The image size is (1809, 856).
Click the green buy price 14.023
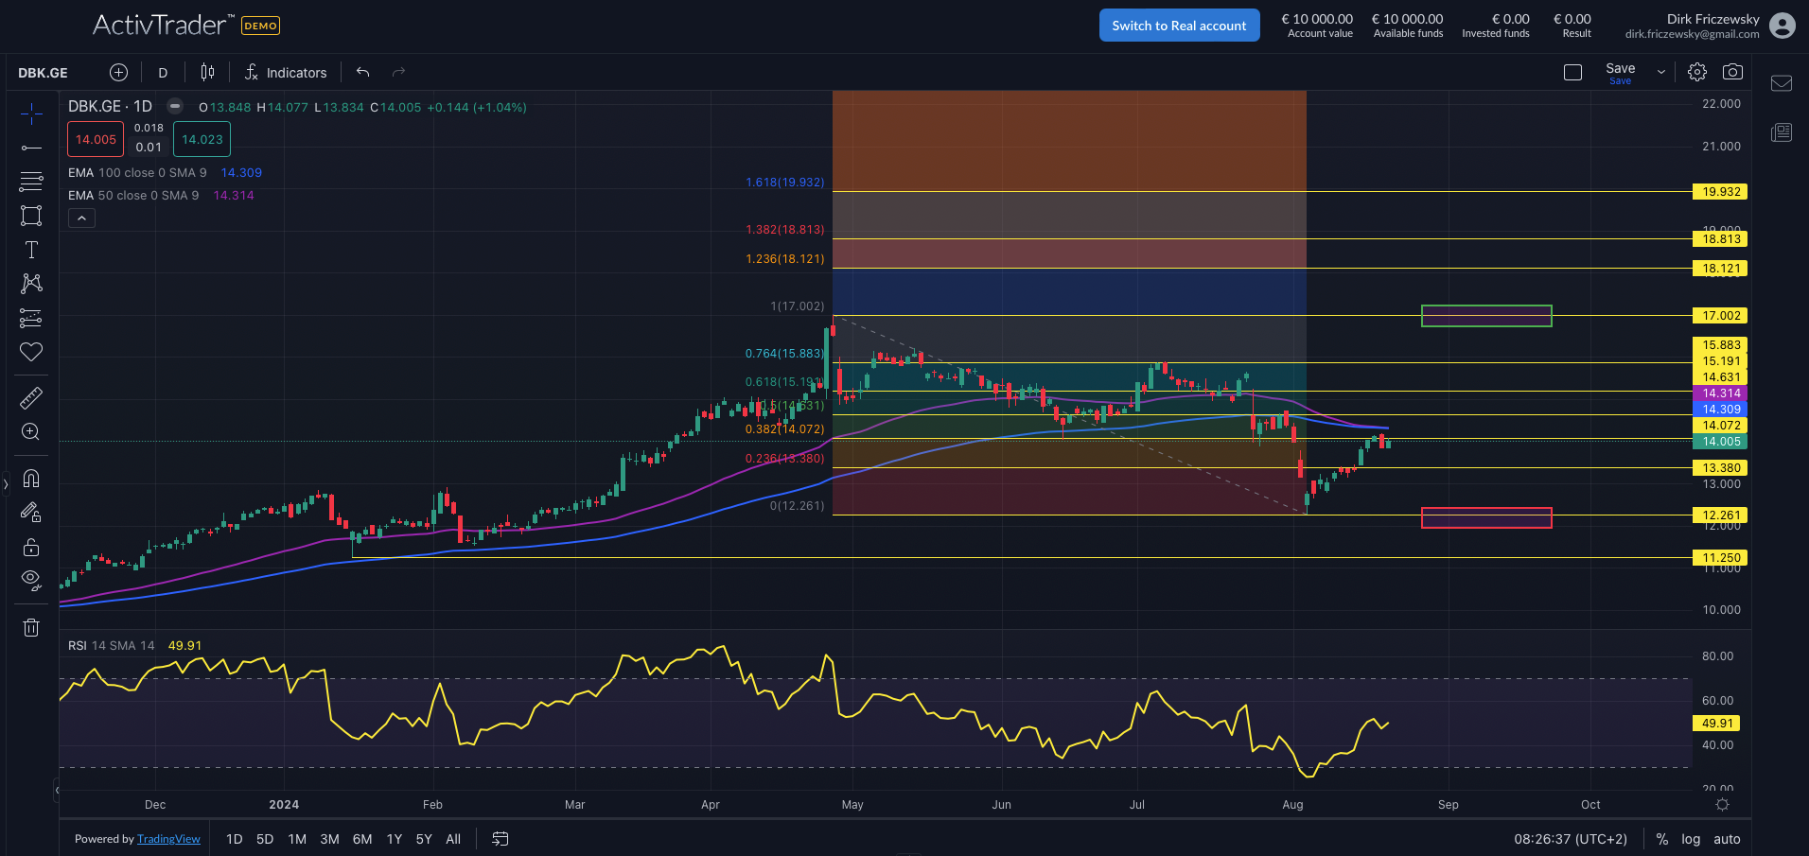point(202,139)
